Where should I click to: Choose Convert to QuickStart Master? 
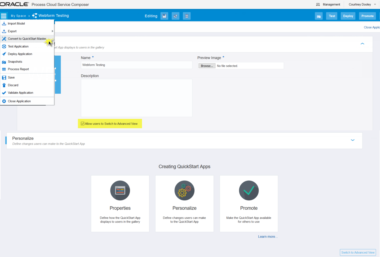click(x=27, y=39)
